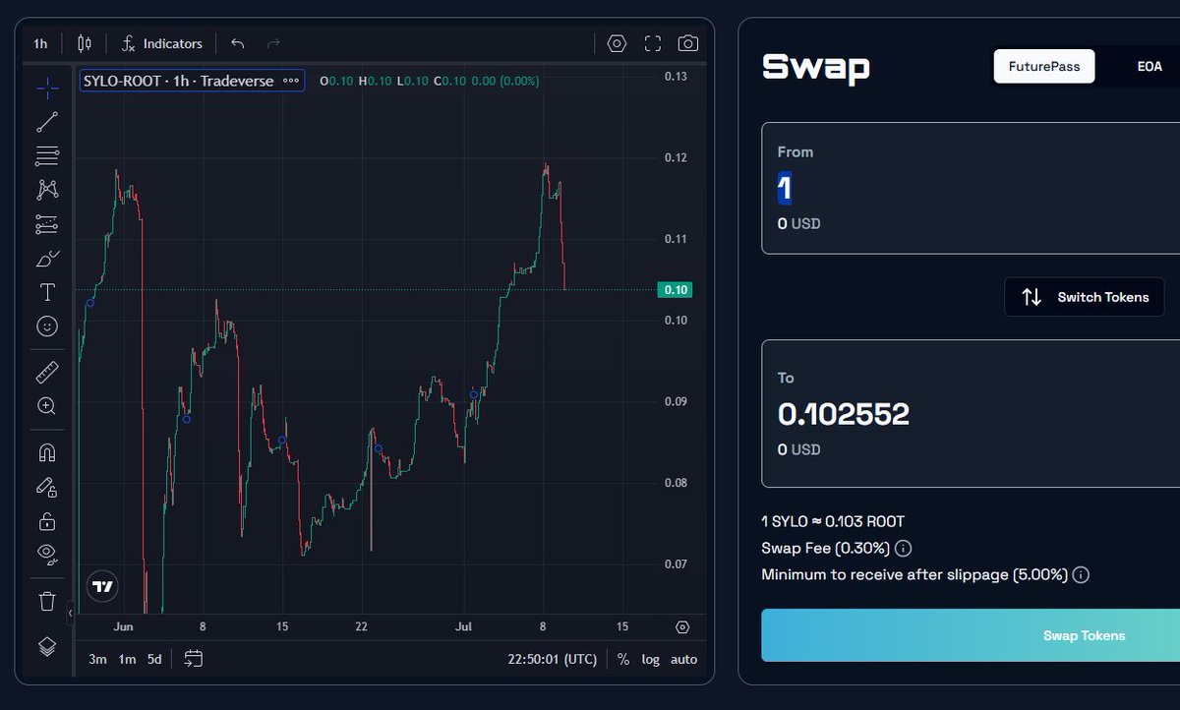
Task: Open the long position forecasting tool
Action: 46,224
